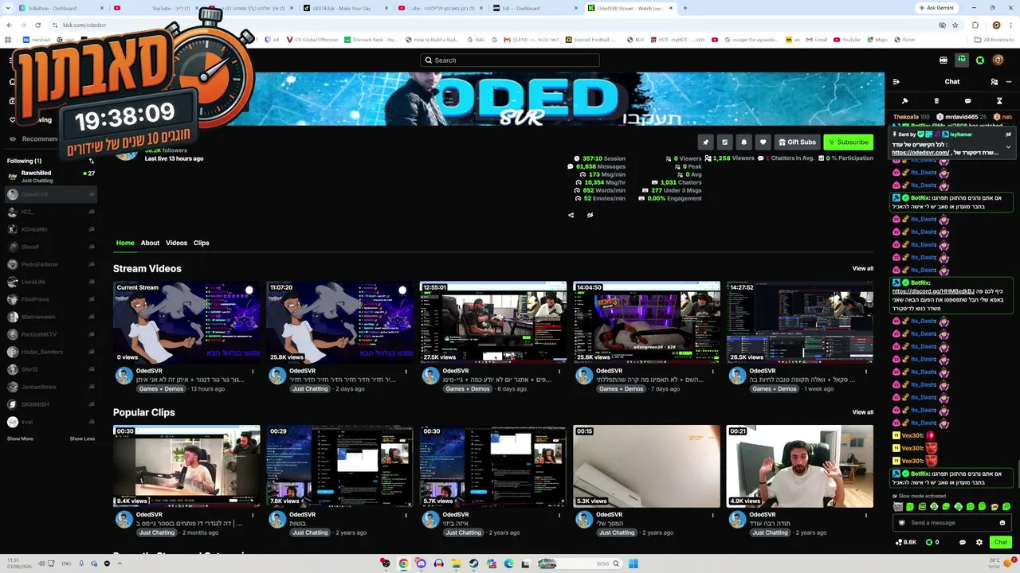This screenshot has height=573, width=1020.
Task: Click the share icon under channel stats
Action: (571, 215)
